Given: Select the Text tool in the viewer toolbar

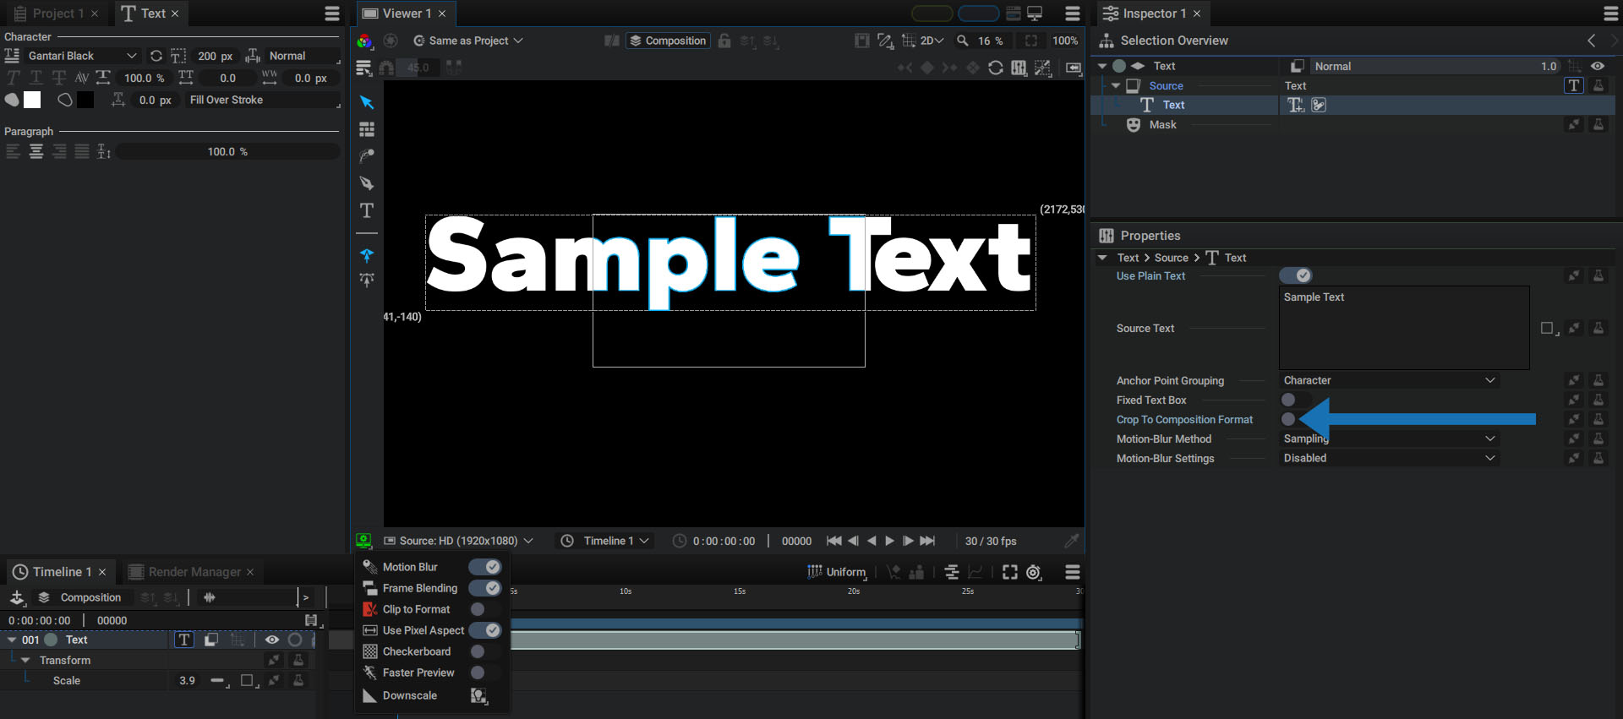Looking at the screenshot, I should point(367,210).
